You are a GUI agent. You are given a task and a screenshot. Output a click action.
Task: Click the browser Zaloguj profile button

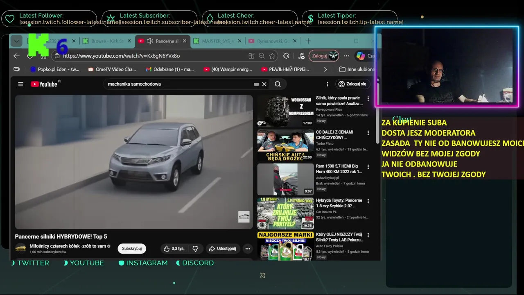324,56
